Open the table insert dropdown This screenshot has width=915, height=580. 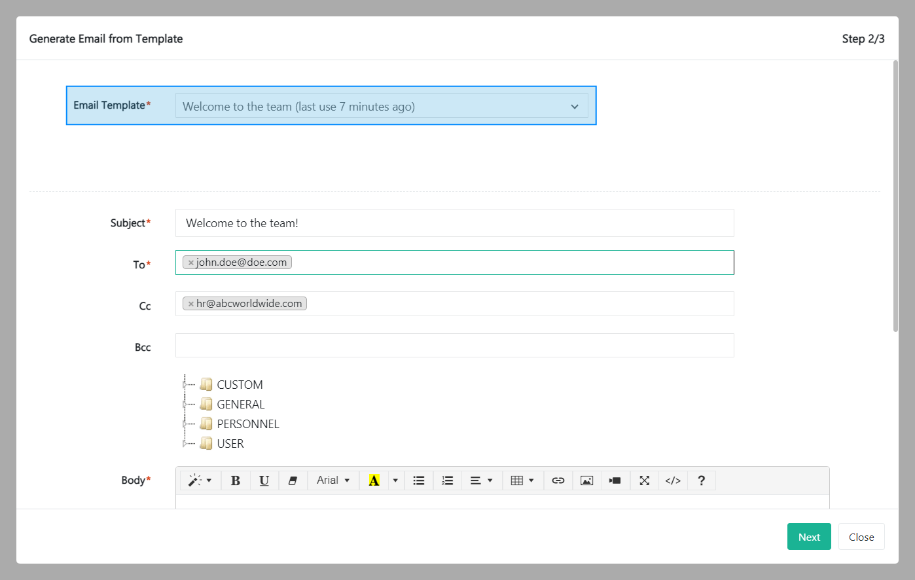(x=522, y=480)
